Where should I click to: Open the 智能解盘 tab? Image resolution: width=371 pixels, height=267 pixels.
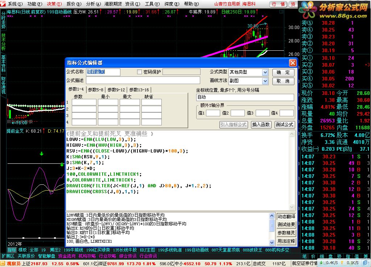(46, 256)
